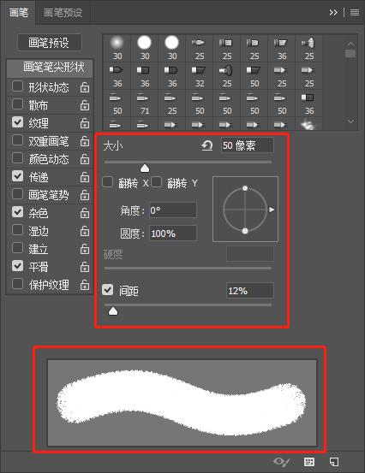
Task: Click the 大小 slider handle
Action: coord(145,168)
